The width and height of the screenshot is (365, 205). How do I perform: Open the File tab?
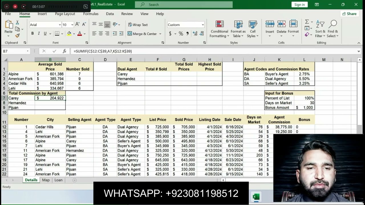point(8,14)
